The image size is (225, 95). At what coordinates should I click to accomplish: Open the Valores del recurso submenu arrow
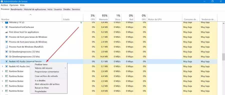65,68
